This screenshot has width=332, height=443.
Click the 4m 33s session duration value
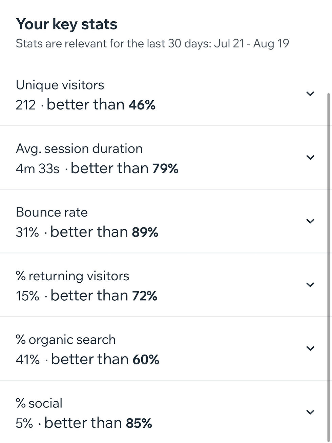point(37,168)
